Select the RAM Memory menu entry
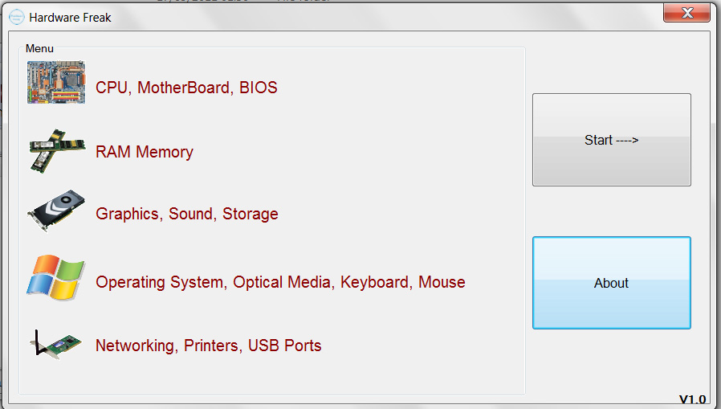 145,152
